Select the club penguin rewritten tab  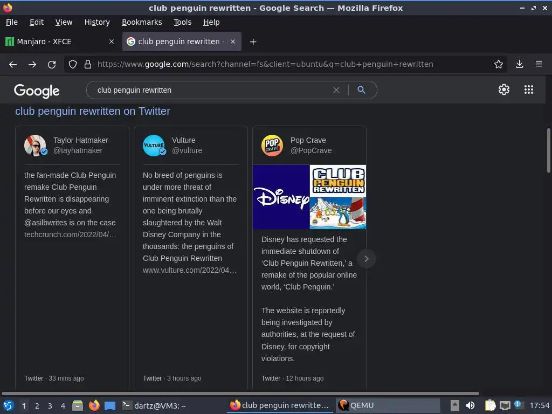182,42
